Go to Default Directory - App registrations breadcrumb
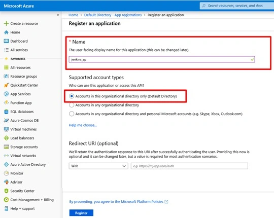274x218 pixels. [x=113, y=15]
